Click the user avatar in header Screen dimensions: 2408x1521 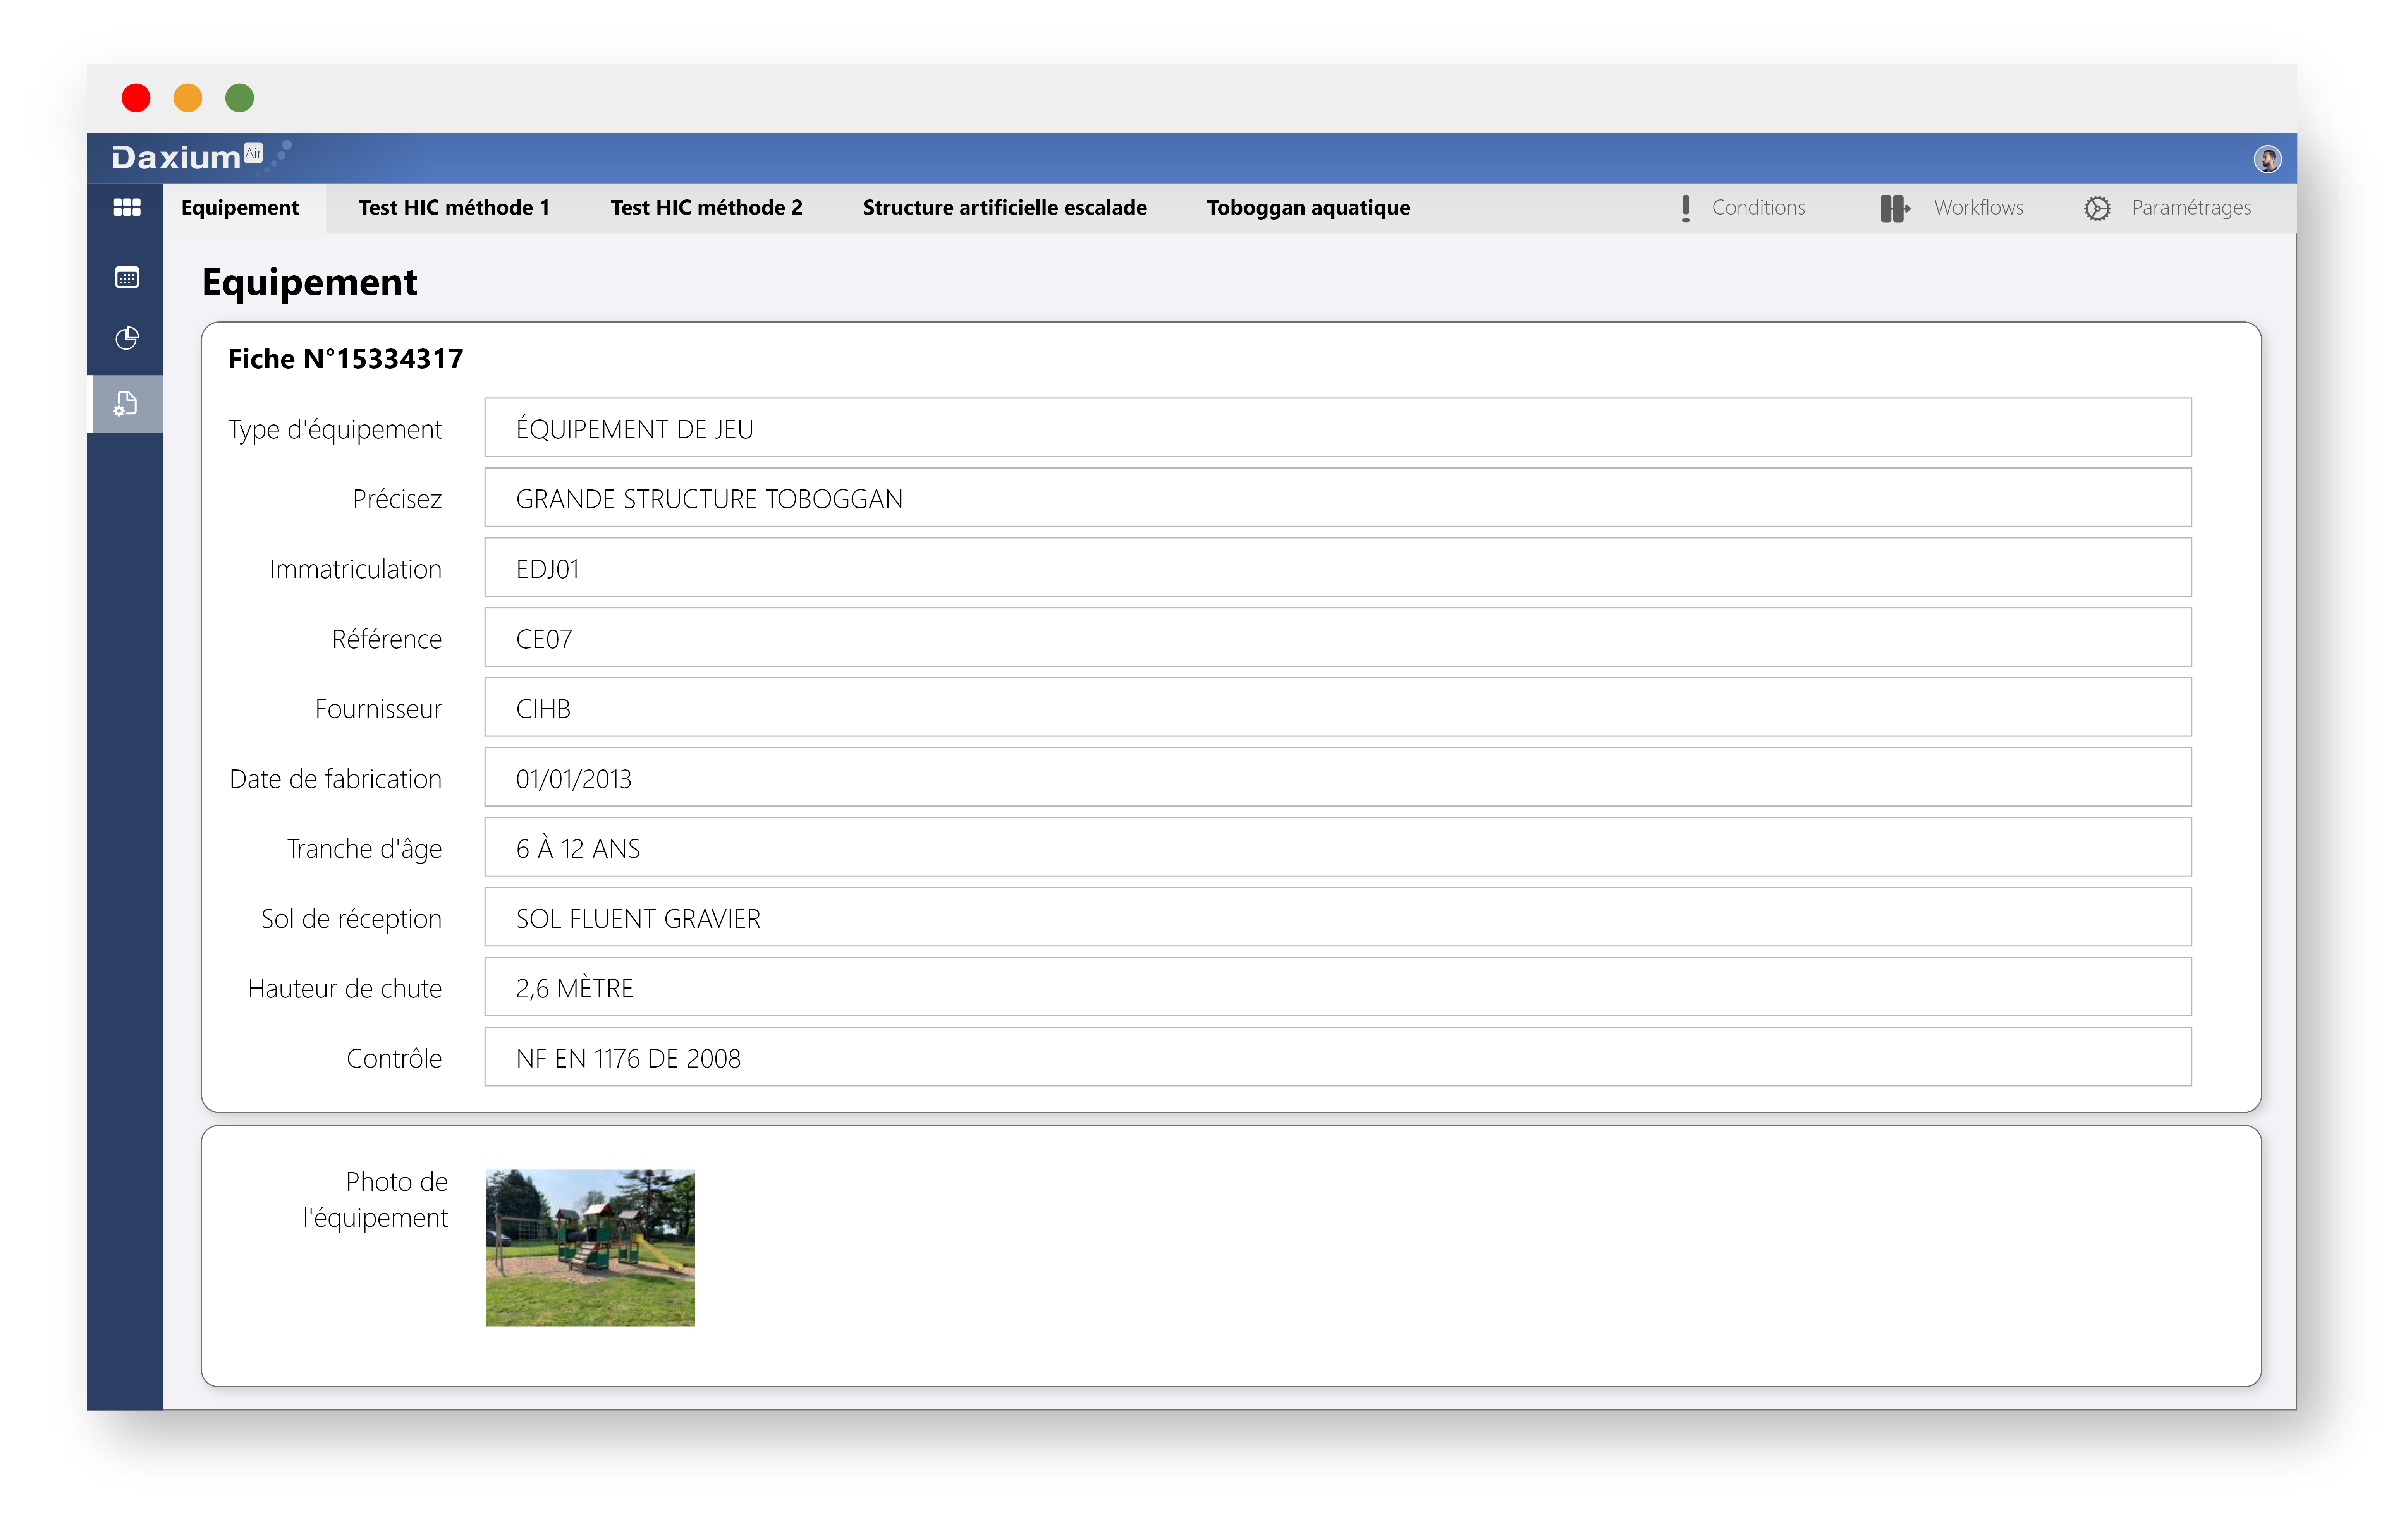(2267, 159)
